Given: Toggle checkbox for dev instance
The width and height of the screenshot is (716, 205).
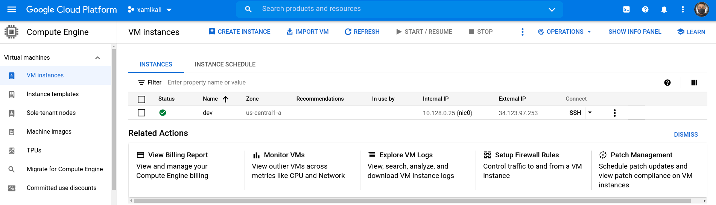Looking at the screenshot, I should [x=141, y=113].
